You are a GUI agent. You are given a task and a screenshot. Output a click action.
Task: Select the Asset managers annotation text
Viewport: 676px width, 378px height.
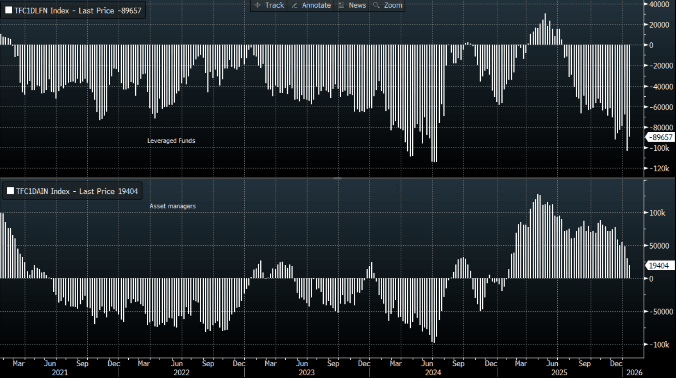[x=172, y=206]
